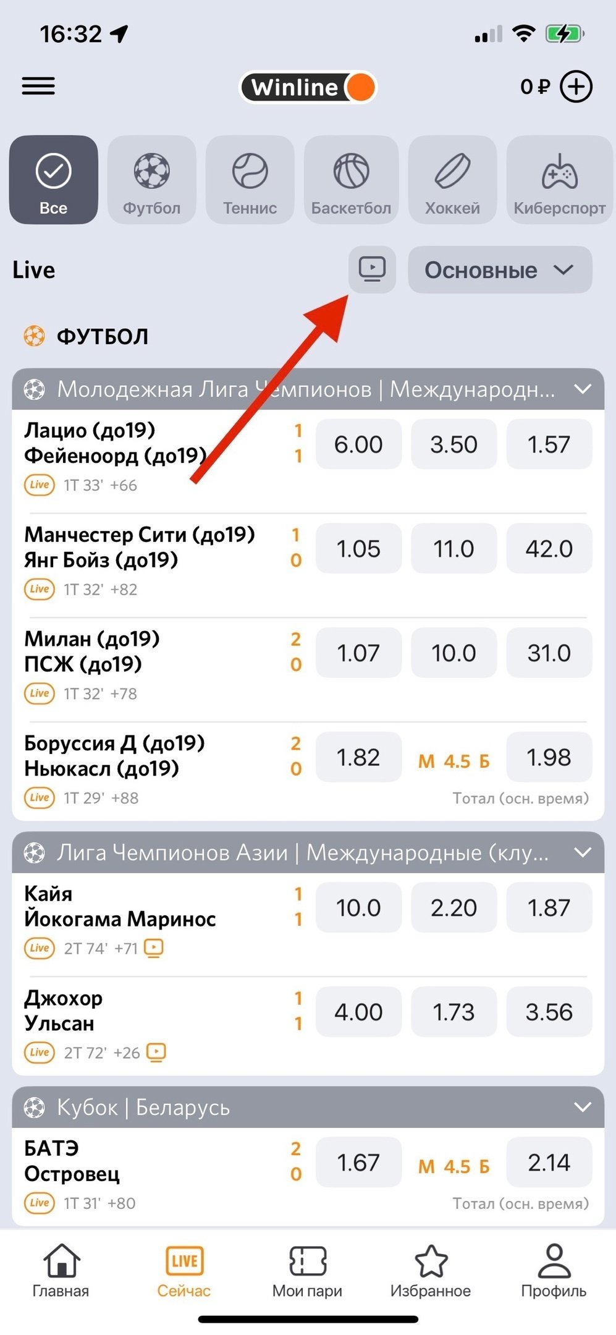
Task: Collapse the Кубок Беларусь section
Action: tap(583, 1107)
